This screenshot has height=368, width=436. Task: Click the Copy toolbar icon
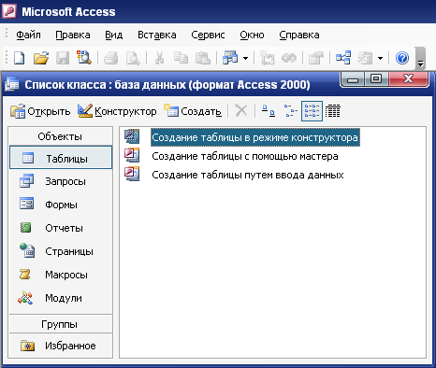click(x=181, y=58)
